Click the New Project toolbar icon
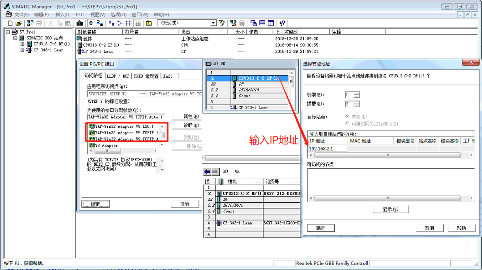This screenshot has width=482, height=270. [10, 23]
